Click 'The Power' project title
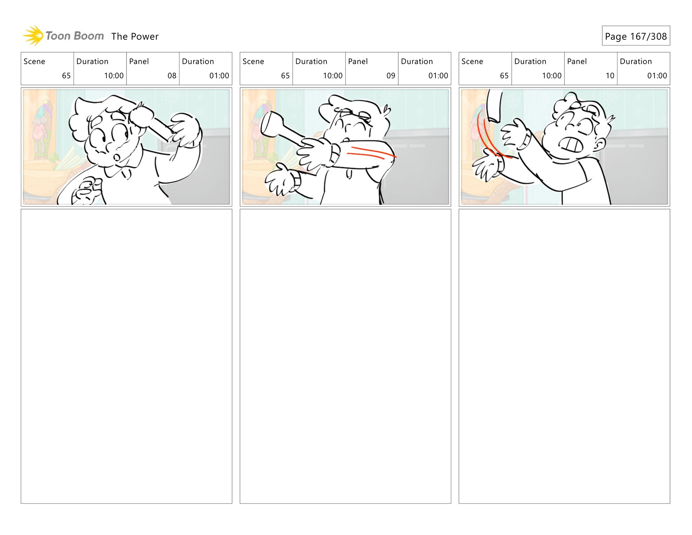The image size is (692, 535). pyautogui.click(x=135, y=36)
